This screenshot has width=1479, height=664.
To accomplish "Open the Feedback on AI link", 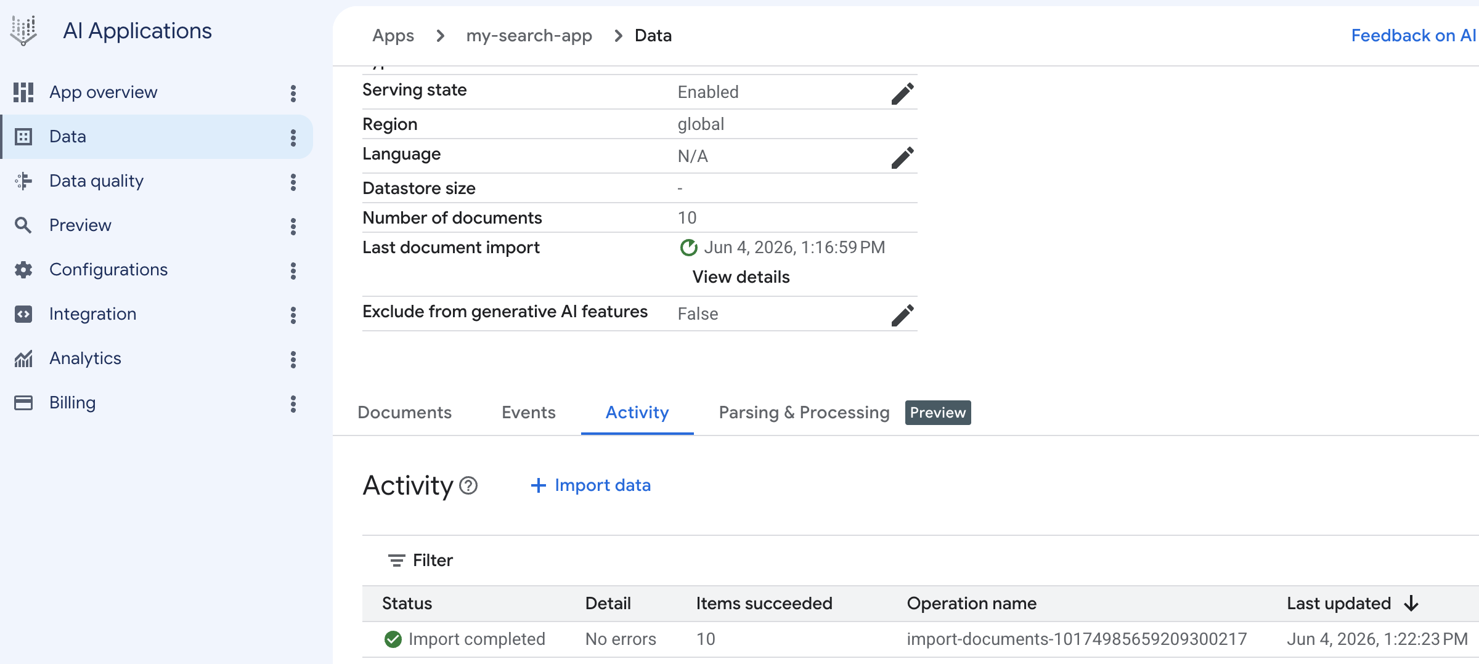I will tap(1414, 36).
